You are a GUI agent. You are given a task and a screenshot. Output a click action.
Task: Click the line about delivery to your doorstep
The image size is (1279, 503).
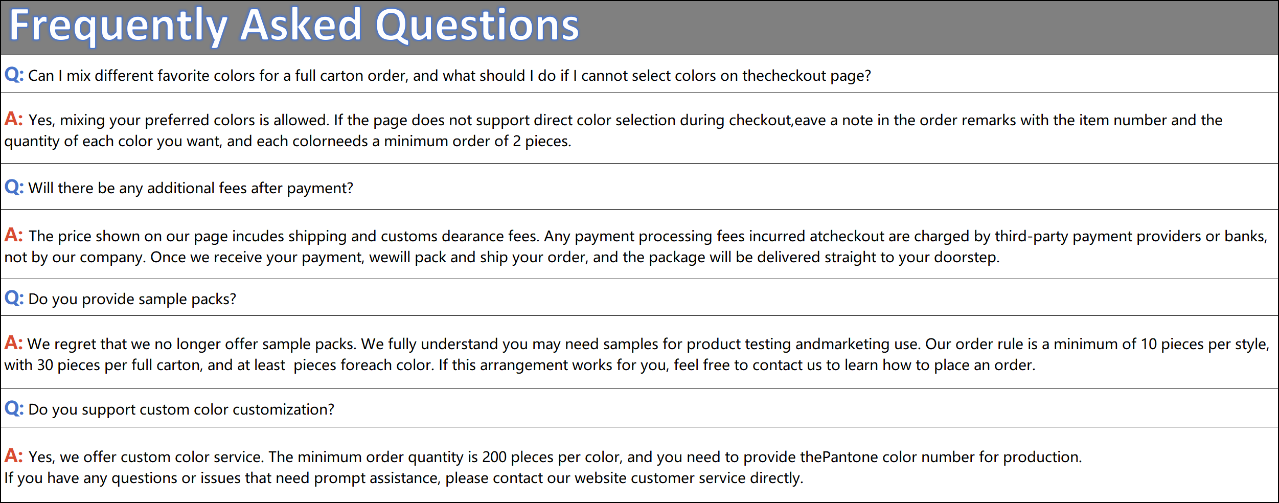point(501,257)
